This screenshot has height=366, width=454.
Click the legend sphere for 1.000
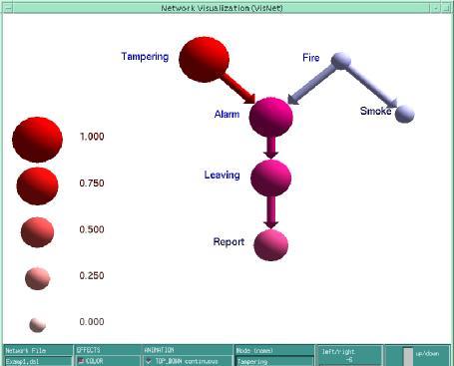(x=37, y=140)
